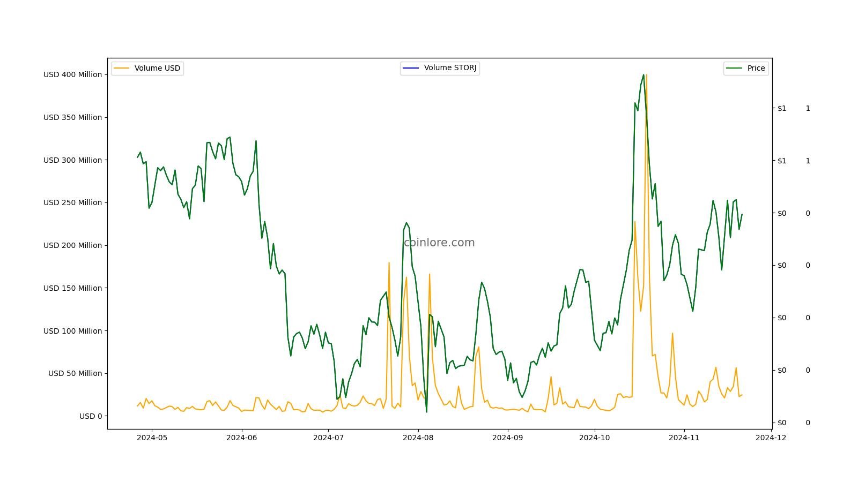This screenshot has width=858, height=482.
Task: Click the USD 400 Million axis label
Action: pyautogui.click(x=72, y=74)
